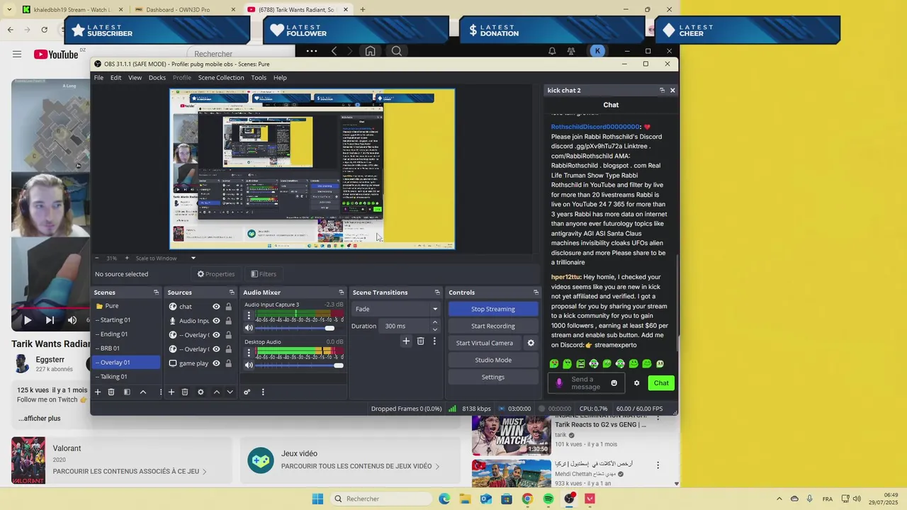Float the Audio Mixer dock icon

(341, 293)
